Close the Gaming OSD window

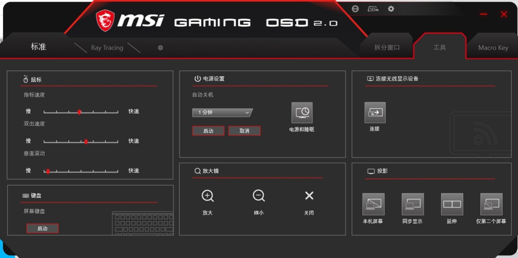[504, 14]
